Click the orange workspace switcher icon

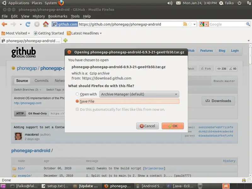[x=226, y=186]
